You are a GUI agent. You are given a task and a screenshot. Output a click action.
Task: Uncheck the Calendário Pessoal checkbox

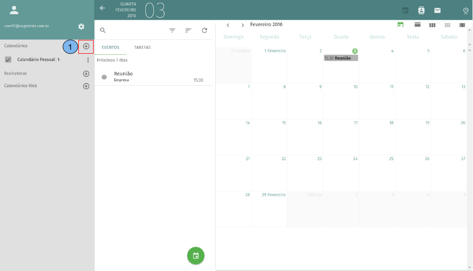tap(8, 60)
